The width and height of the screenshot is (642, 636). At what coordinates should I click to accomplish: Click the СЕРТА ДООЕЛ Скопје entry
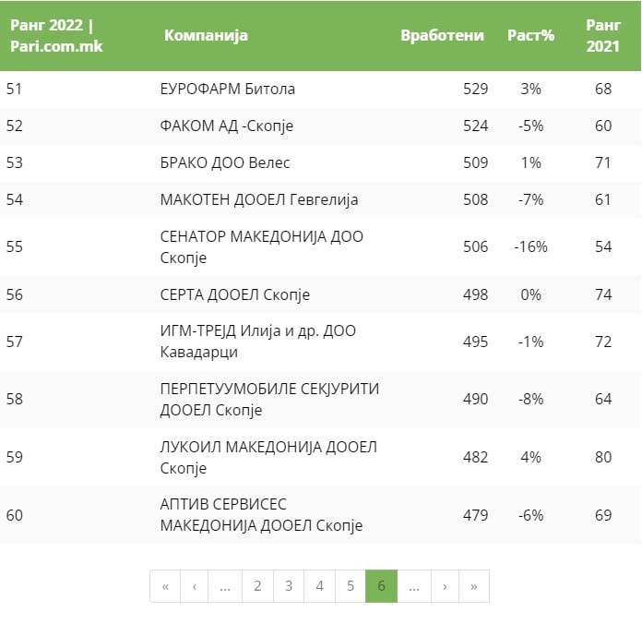[x=234, y=295]
